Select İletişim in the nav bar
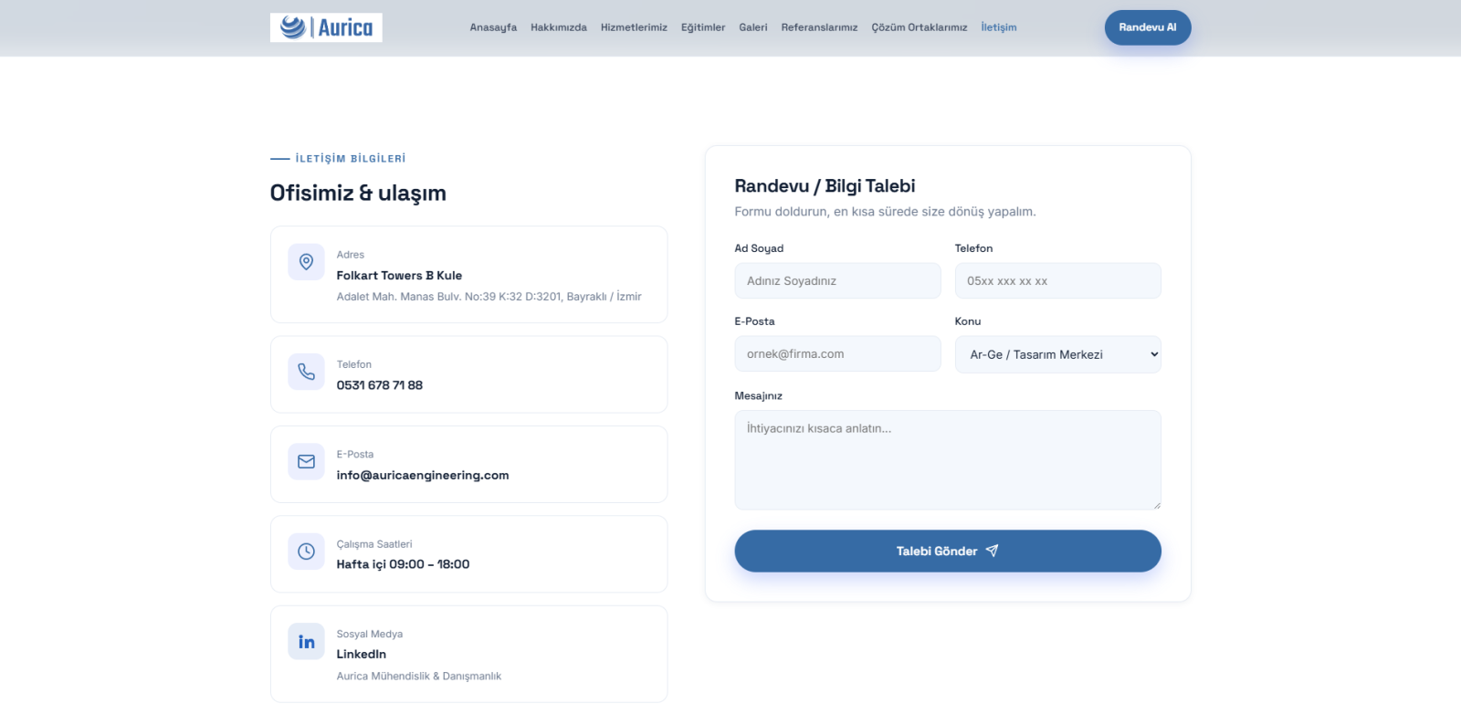This screenshot has width=1461, height=725. point(999,27)
